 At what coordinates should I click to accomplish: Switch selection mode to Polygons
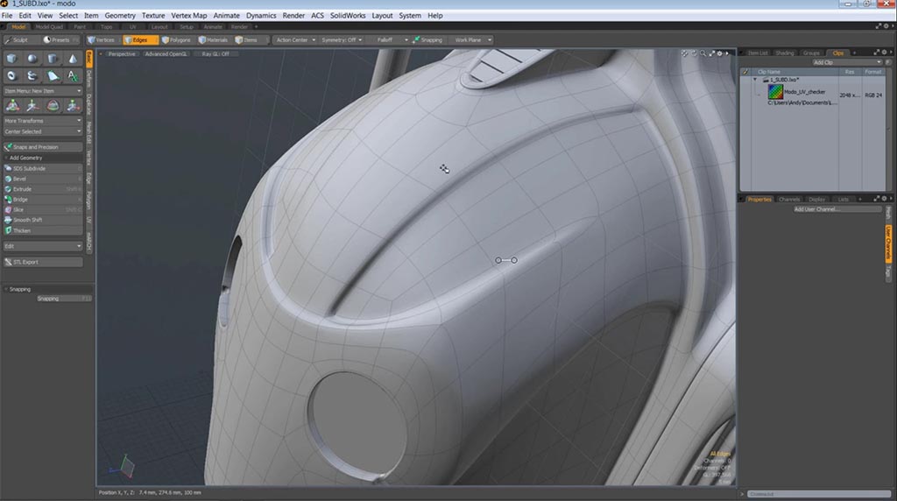[176, 39]
